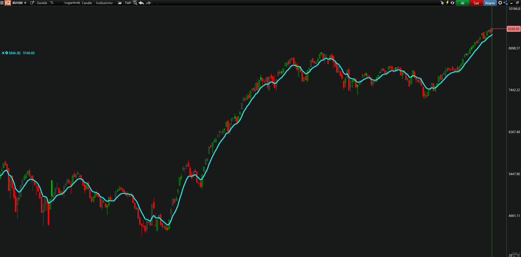Open the İndikatörler menu

point(105,3)
